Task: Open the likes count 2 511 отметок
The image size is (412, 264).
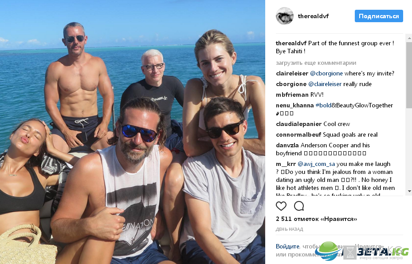Action: click(x=316, y=219)
